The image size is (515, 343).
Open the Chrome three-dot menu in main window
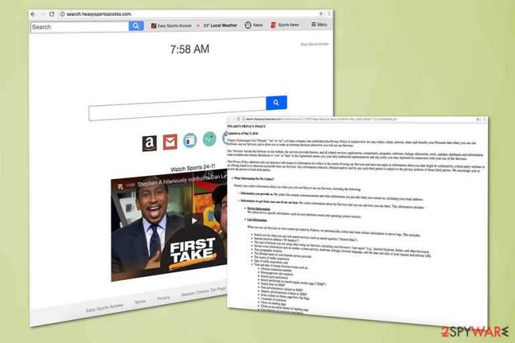pyautogui.click(x=329, y=13)
